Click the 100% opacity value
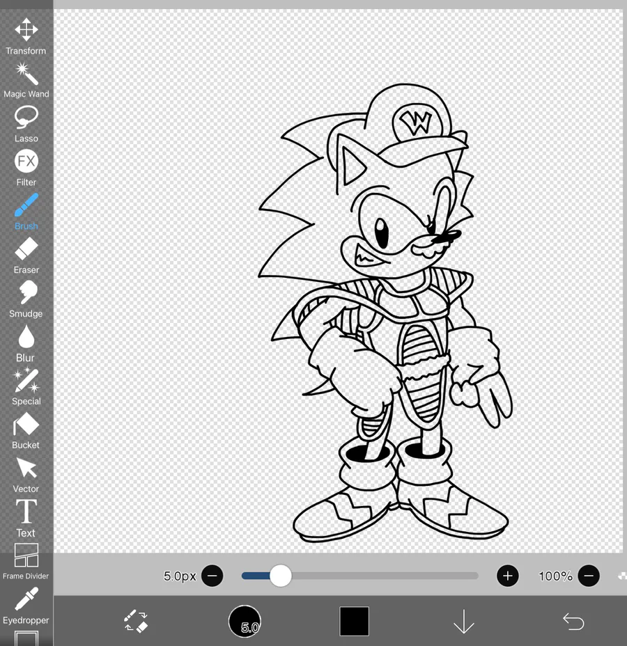Viewport: 627px width, 646px height. (555, 576)
